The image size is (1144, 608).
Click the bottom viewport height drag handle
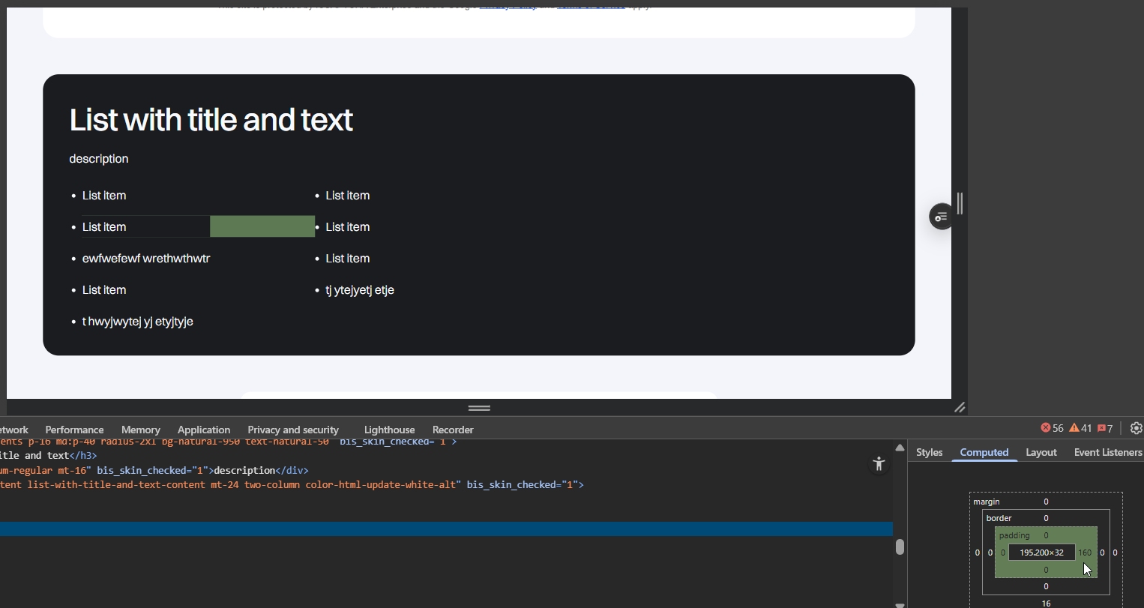pos(479,408)
